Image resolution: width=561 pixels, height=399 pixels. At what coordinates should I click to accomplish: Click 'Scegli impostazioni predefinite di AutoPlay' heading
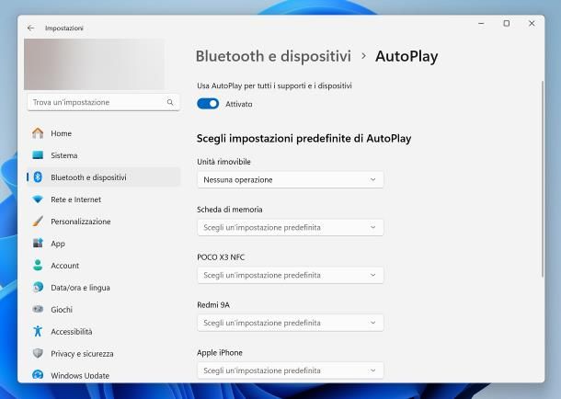(x=303, y=138)
